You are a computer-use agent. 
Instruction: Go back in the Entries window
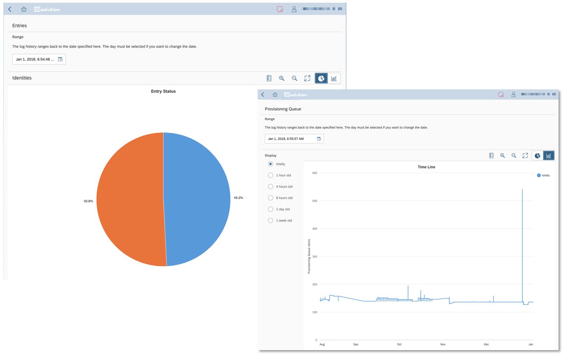tap(10, 9)
